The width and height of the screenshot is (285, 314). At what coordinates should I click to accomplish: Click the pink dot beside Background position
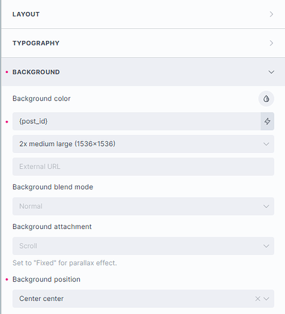point(7,279)
